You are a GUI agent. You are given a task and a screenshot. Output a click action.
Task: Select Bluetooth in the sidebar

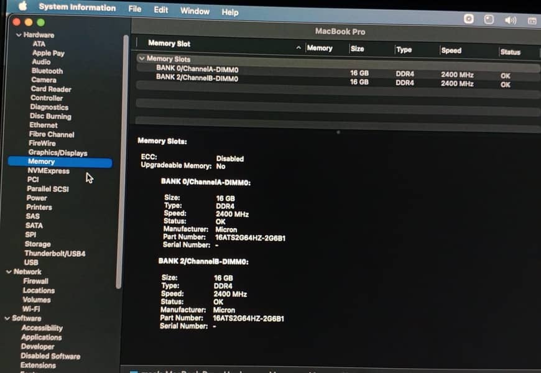point(47,71)
